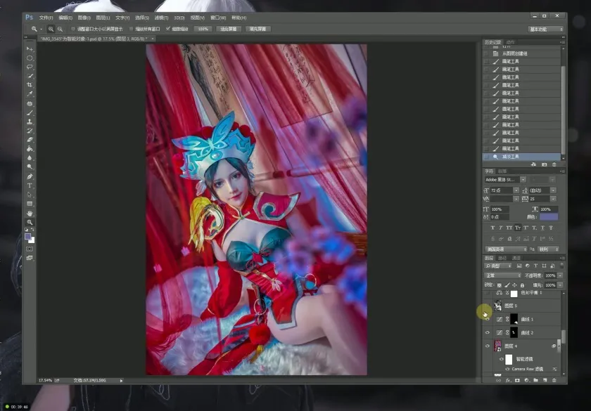Select the Crop tool
Screen dimensions: 591x411
(30, 85)
